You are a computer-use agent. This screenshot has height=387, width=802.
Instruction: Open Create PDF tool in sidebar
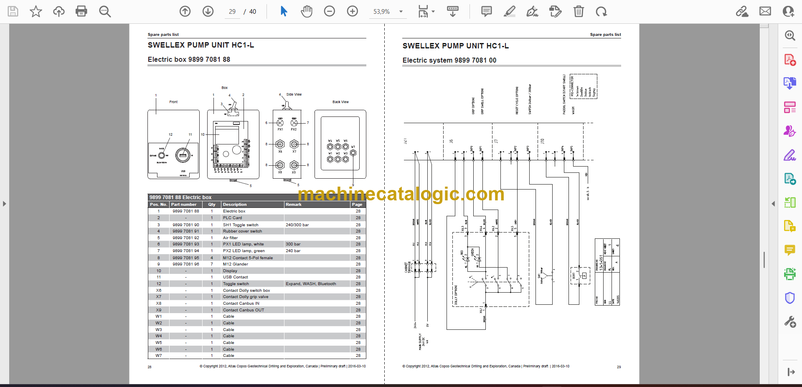[x=789, y=60]
